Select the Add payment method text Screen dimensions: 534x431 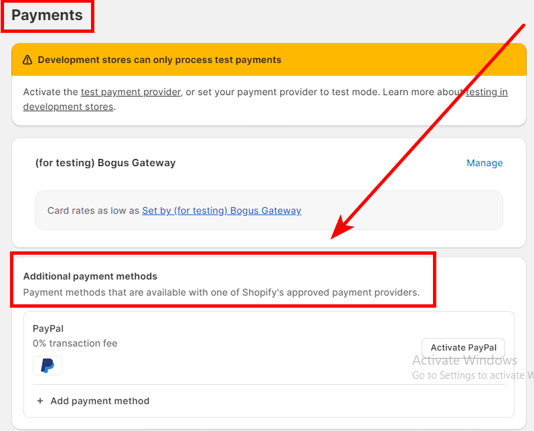(100, 401)
